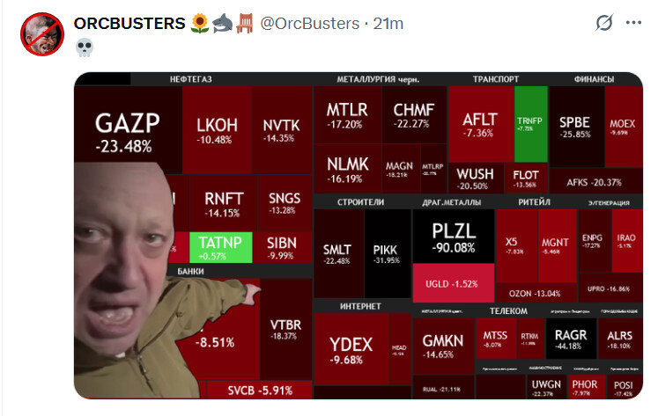Open the @OrcBusters handle link

click(x=310, y=24)
